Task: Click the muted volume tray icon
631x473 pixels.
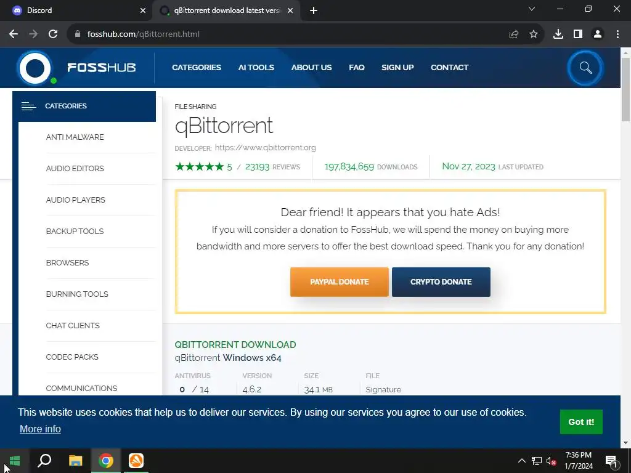Action: pyautogui.click(x=551, y=461)
